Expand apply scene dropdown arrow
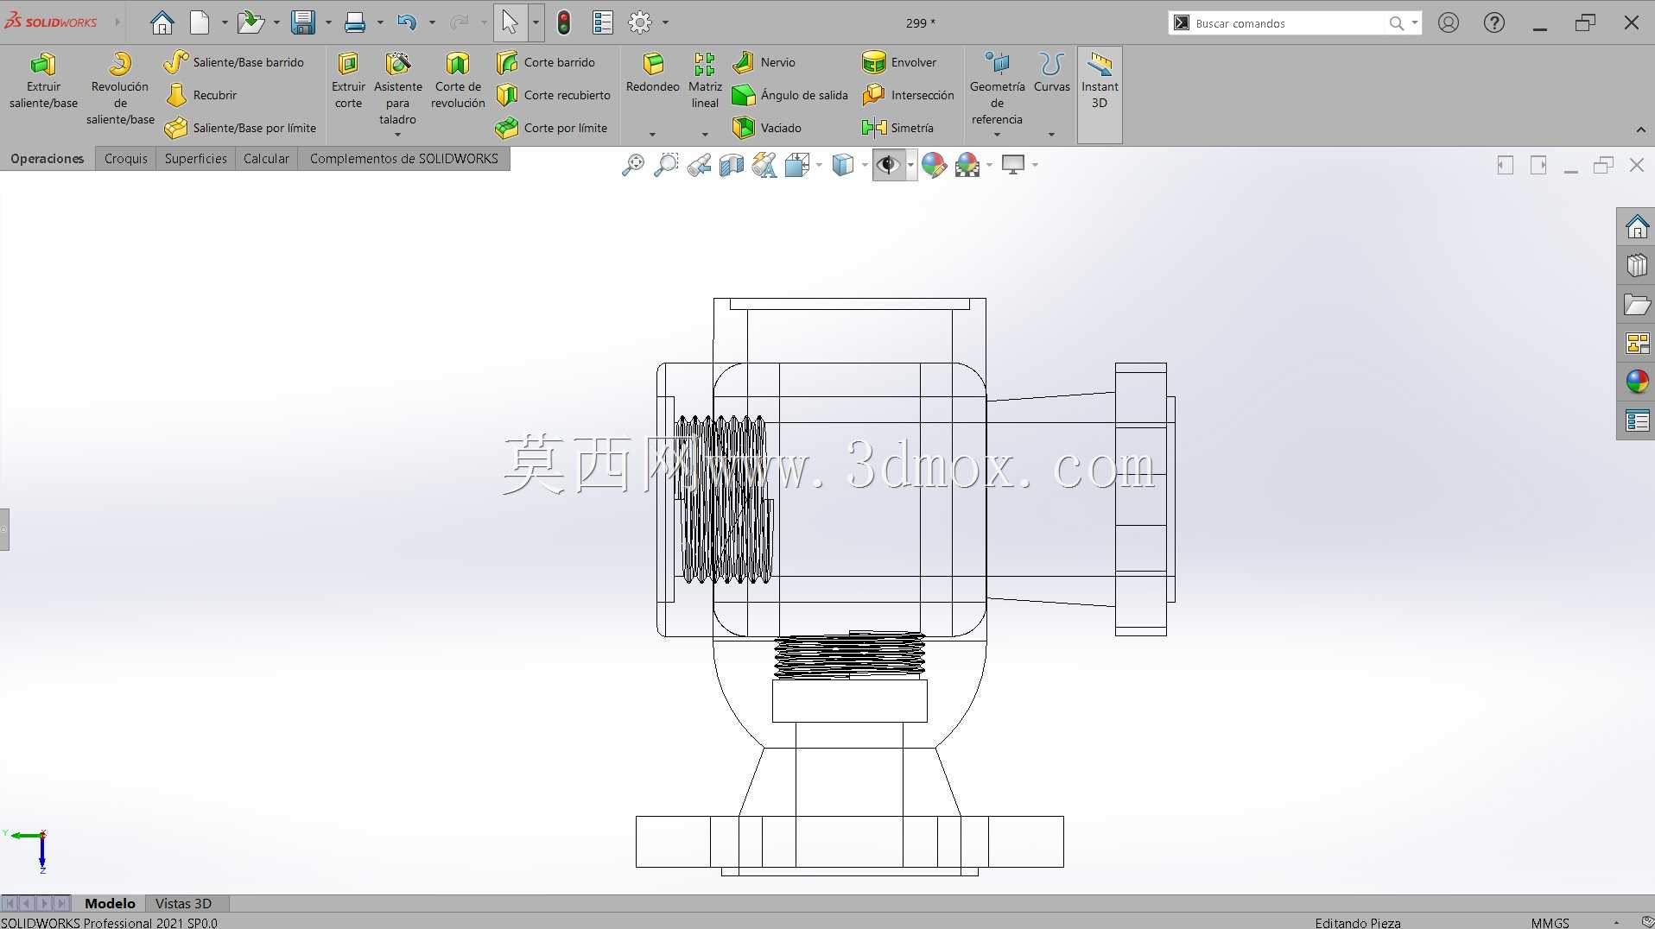The height and width of the screenshot is (929, 1655). 989,165
